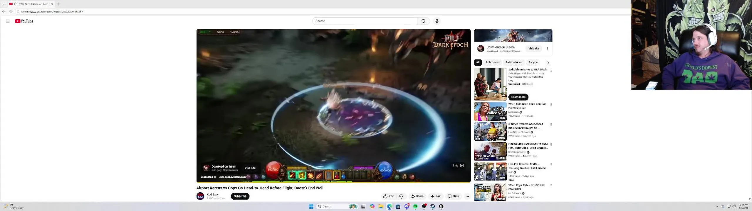Open the weather widget Partly cloudy
The width and height of the screenshot is (752, 211).
click(x=14, y=206)
